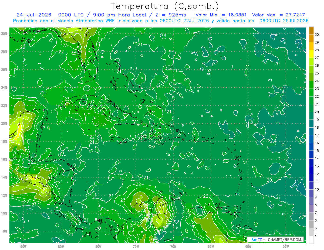The height and width of the screenshot is (250, 324).
Task: Click the "29" color scale label
Action: point(317,42)
